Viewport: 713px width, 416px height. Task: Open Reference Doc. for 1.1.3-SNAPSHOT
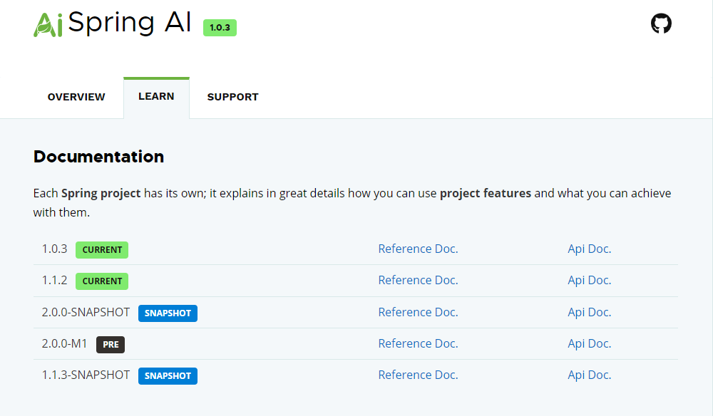418,375
